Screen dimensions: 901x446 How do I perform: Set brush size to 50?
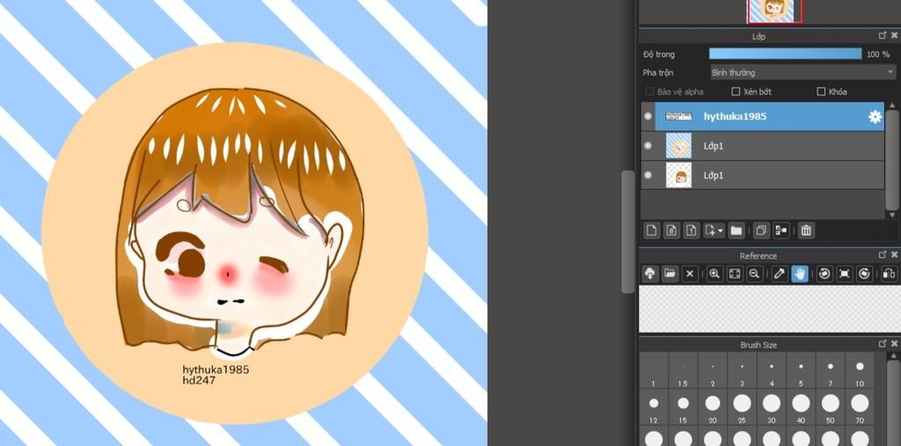tap(831, 407)
